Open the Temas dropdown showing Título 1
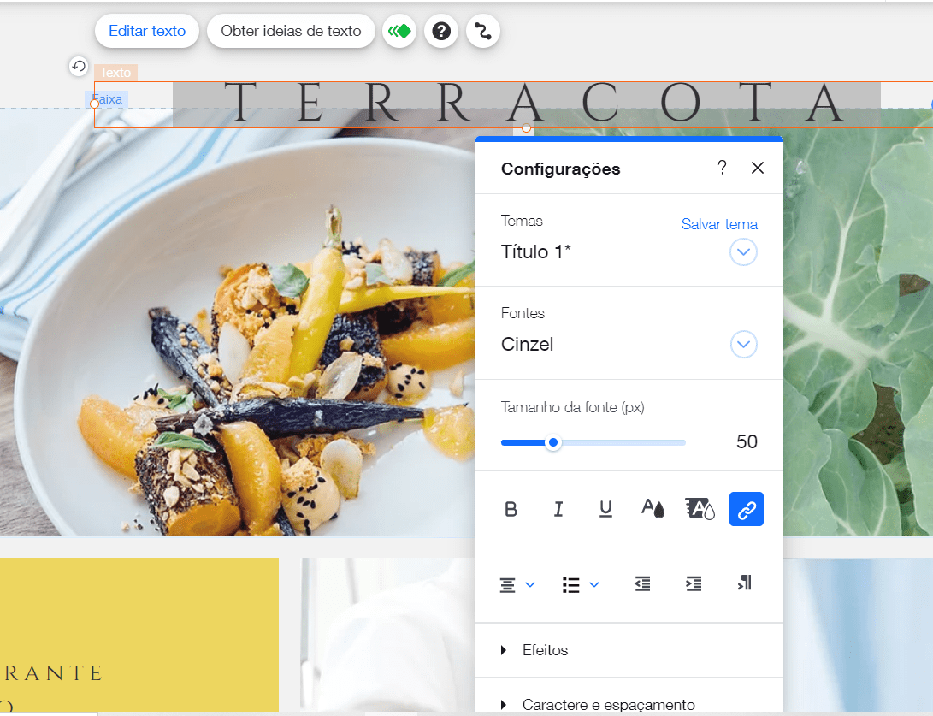 point(743,252)
